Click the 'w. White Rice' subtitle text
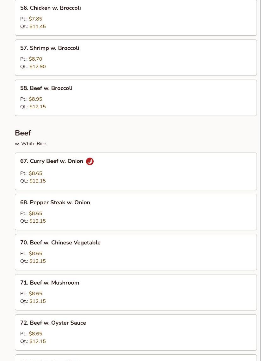The height and width of the screenshot is (361, 267). (x=30, y=144)
